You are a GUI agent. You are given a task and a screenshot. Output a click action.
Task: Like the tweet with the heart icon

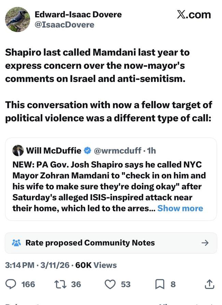[x=110, y=284]
